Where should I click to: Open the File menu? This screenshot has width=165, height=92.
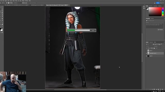click(1, 1)
